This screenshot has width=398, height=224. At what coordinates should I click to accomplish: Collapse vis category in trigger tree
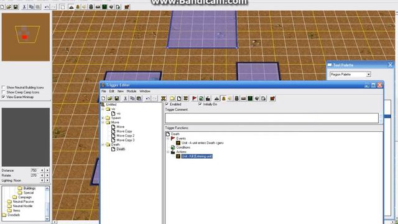(103, 109)
